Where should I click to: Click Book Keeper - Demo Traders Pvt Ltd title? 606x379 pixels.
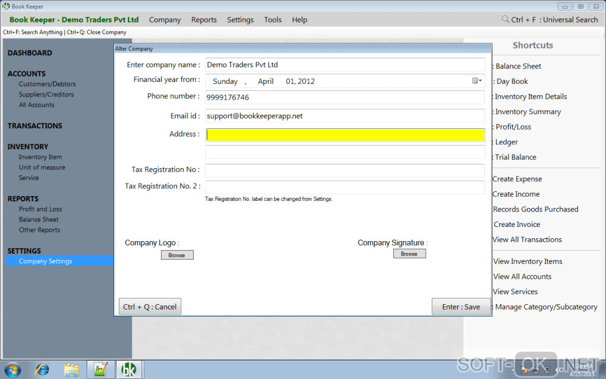click(x=74, y=20)
